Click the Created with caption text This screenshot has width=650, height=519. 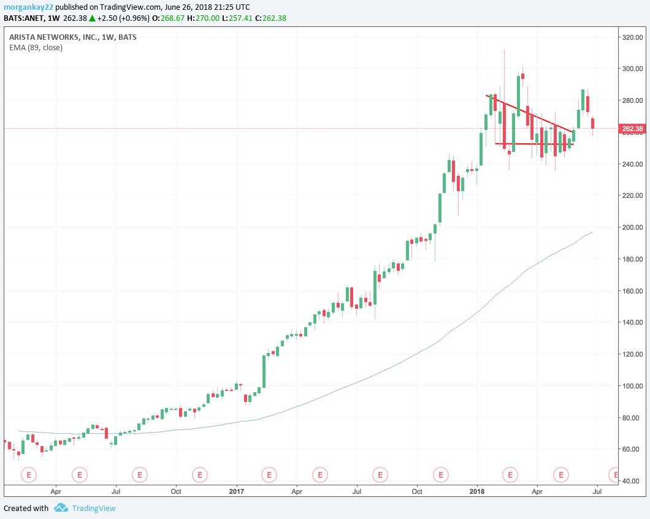coord(26,508)
